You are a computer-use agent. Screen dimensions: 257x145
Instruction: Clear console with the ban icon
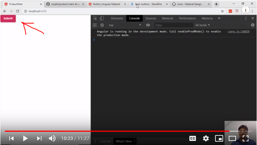(102, 25)
